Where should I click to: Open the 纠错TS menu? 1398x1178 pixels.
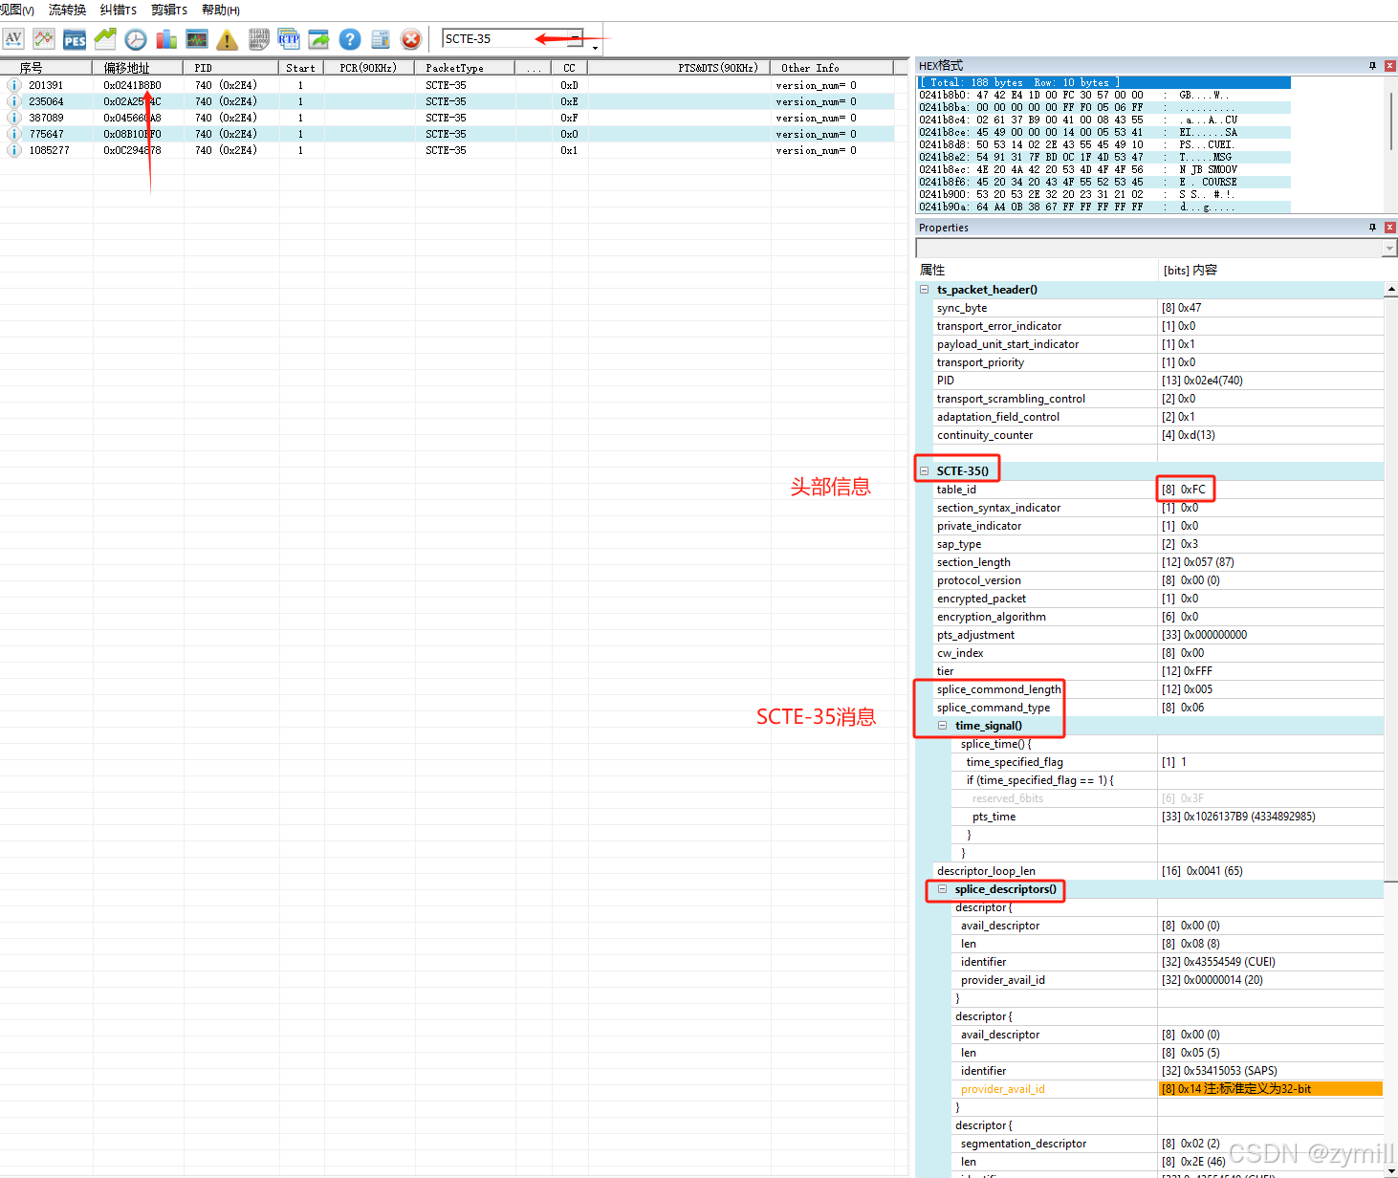(119, 10)
